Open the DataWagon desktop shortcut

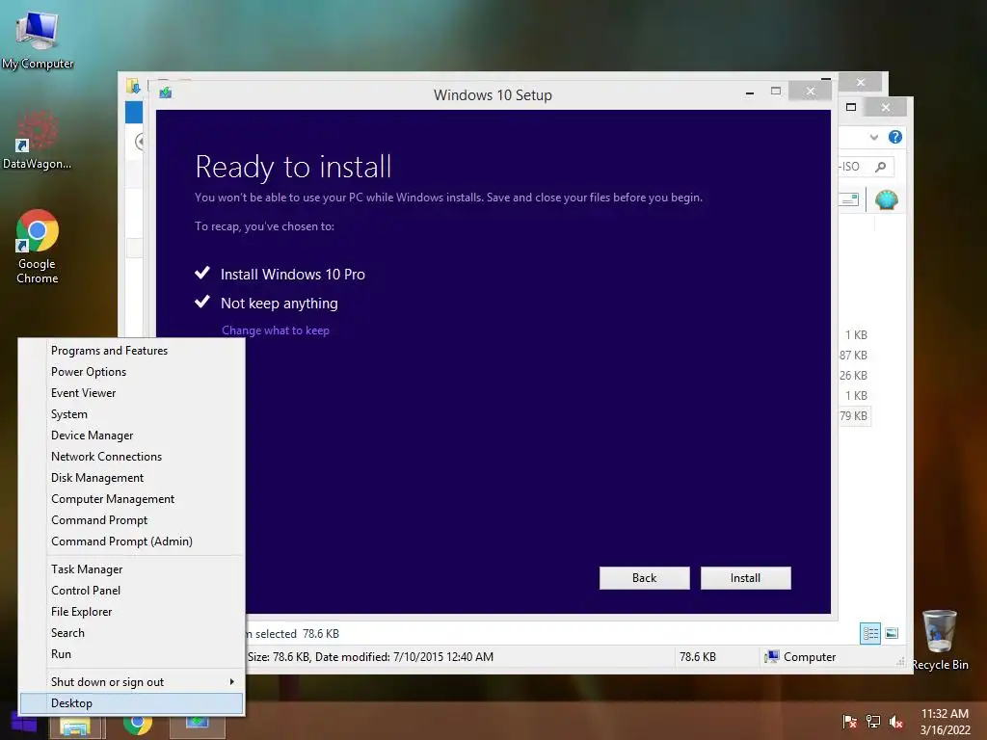coord(38,141)
